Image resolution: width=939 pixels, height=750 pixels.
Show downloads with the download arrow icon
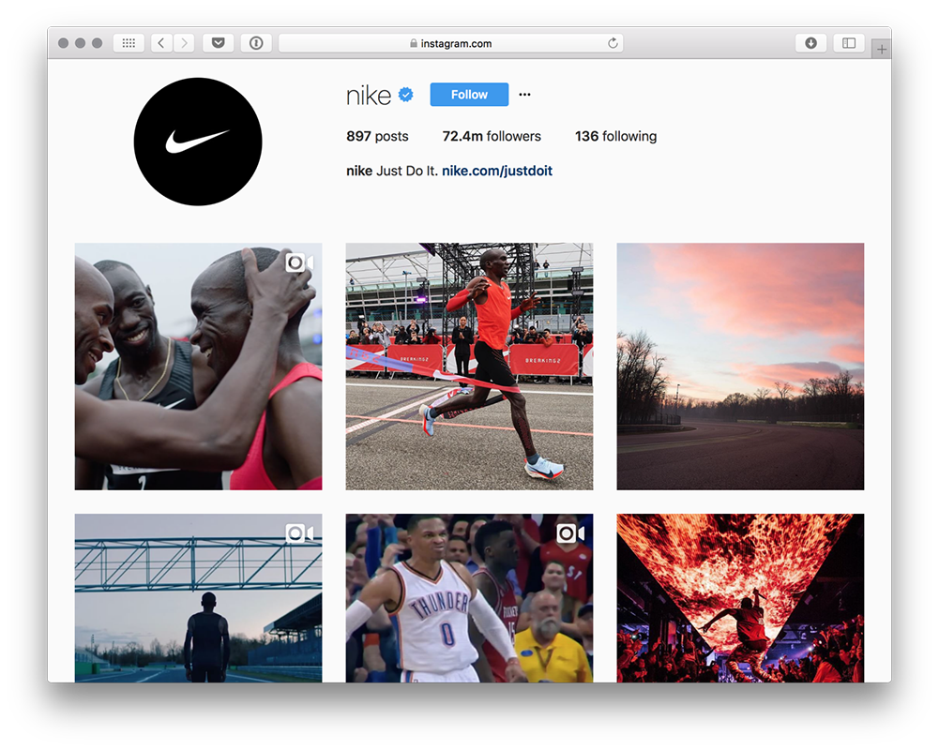[810, 43]
